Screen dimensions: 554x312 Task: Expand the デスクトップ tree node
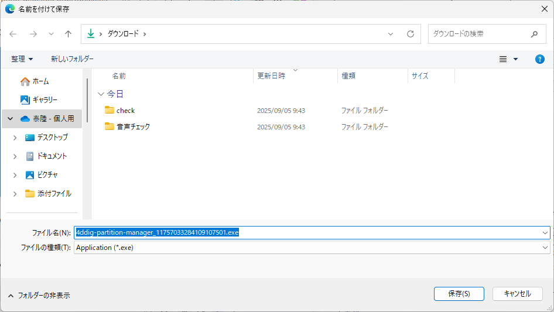(15, 138)
